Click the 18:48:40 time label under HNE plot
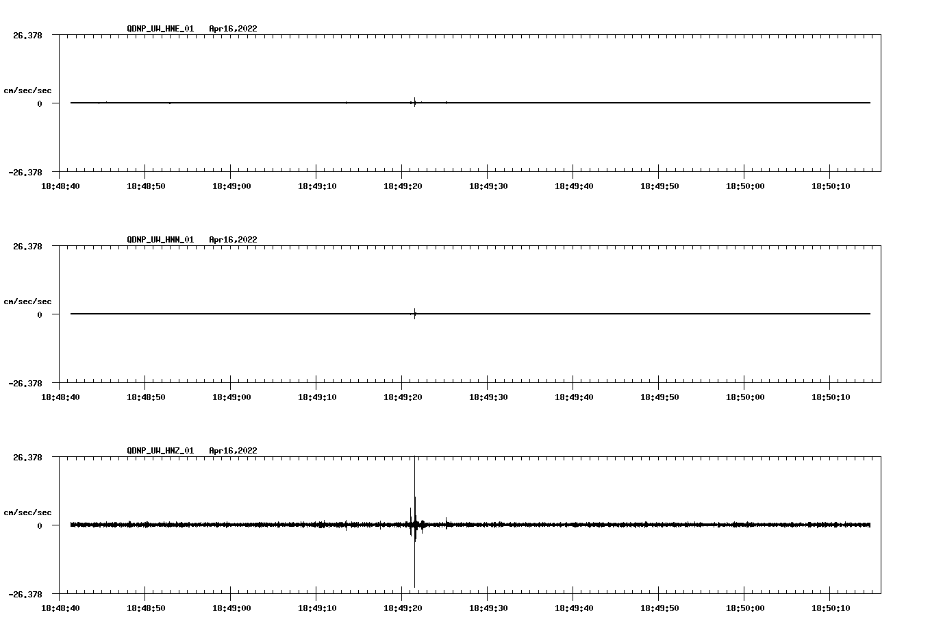Image resolution: width=930 pixels, height=633 pixels. coord(60,186)
